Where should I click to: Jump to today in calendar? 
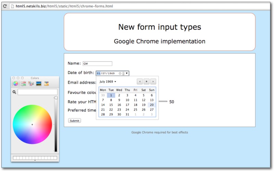[147, 82]
